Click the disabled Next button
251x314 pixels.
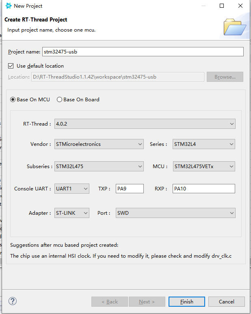point(147,301)
